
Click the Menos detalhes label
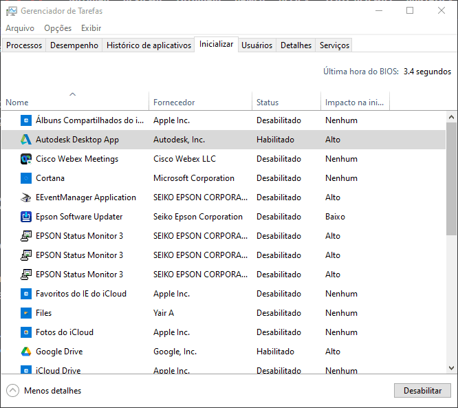pyautogui.click(x=52, y=391)
